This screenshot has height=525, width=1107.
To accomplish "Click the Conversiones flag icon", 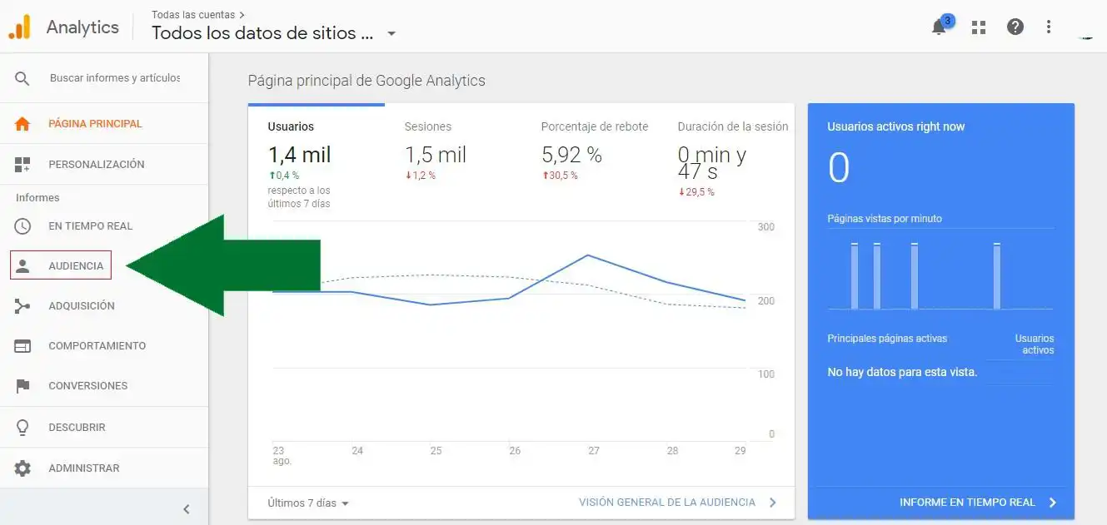I will pos(23,385).
